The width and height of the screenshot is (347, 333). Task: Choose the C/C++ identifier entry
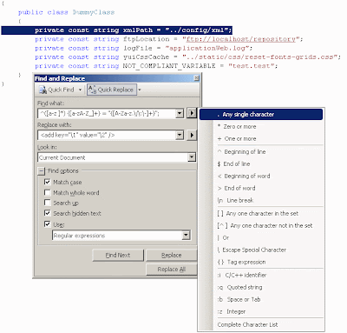click(261, 276)
